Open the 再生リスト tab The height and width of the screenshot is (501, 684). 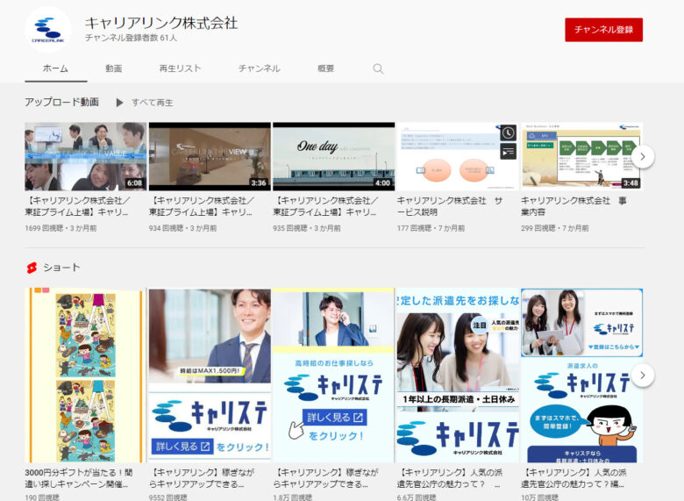[x=180, y=68]
